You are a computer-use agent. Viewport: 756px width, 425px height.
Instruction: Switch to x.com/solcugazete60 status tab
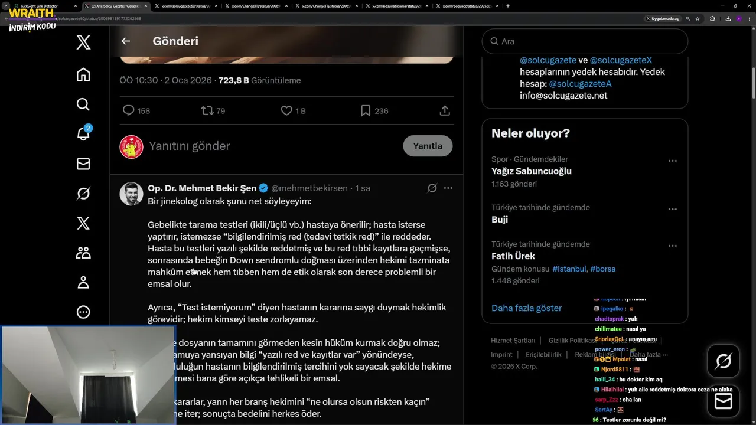(187, 6)
